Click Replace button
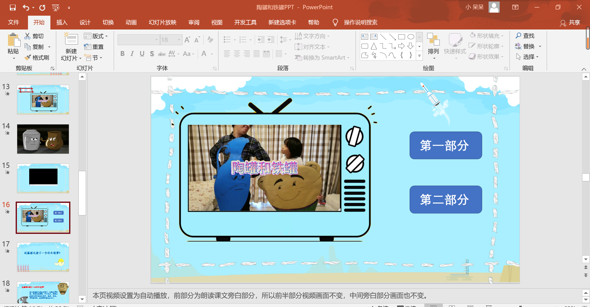Image resolution: width=590 pixels, height=307 pixels. tap(525, 46)
